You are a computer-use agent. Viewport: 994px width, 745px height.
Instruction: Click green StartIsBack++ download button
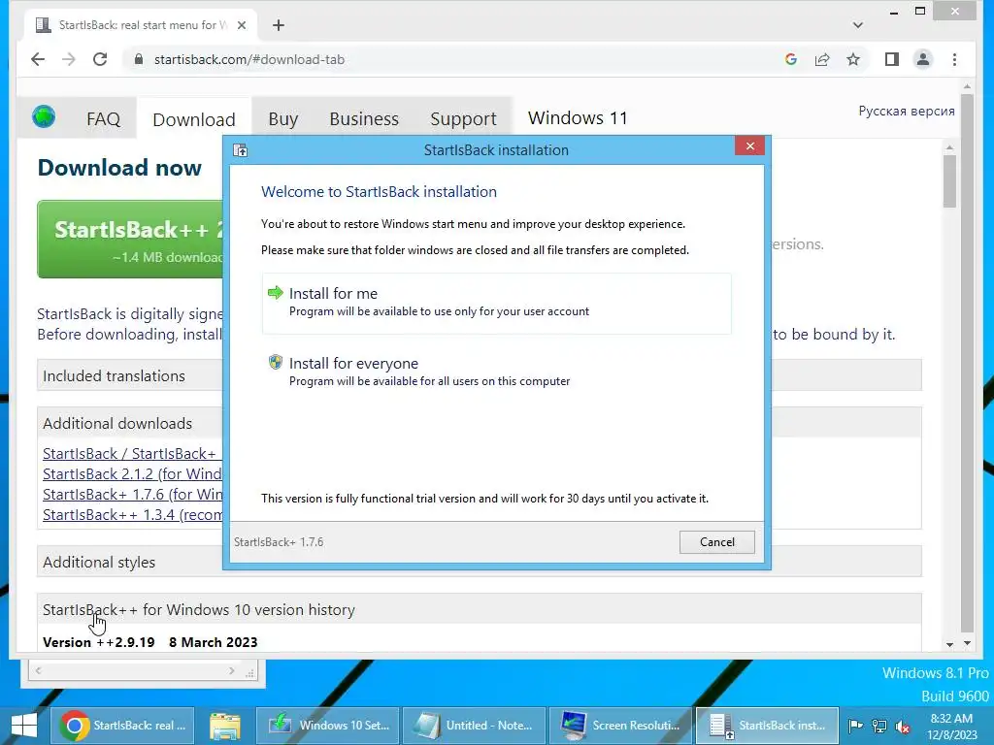[x=131, y=240]
